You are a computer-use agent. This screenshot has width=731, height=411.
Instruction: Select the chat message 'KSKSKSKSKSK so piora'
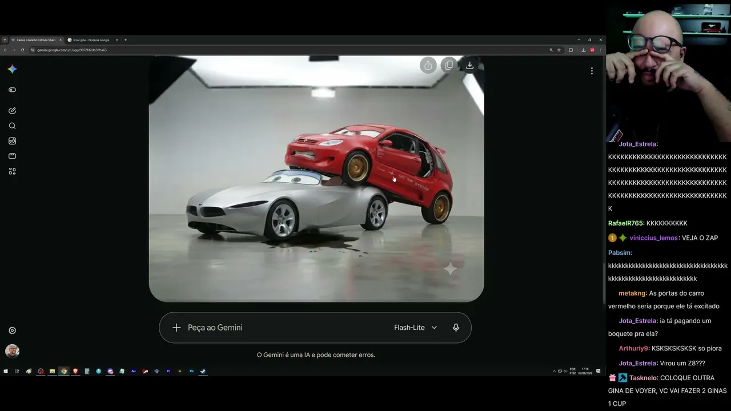tap(687, 348)
